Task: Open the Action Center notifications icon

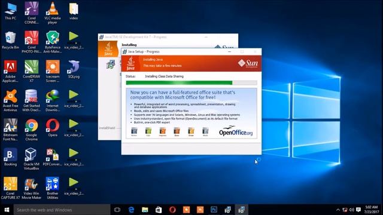Action: 358,210
